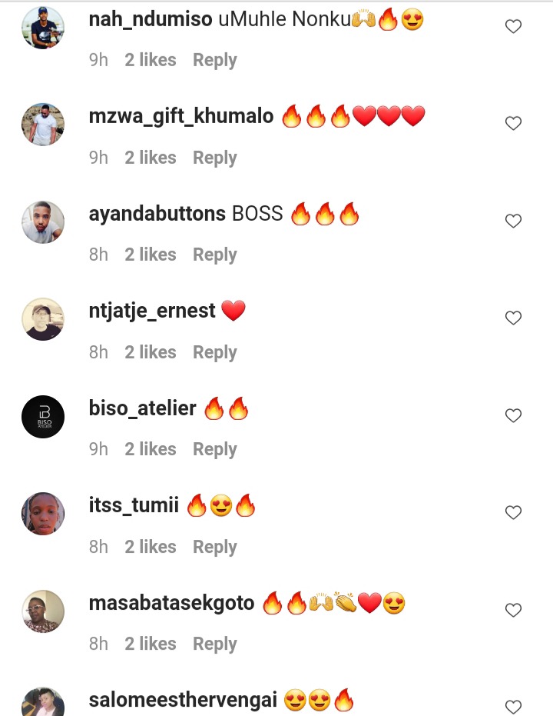
Task: View 2 likes on biso_atelier comment
Action: [x=151, y=449]
